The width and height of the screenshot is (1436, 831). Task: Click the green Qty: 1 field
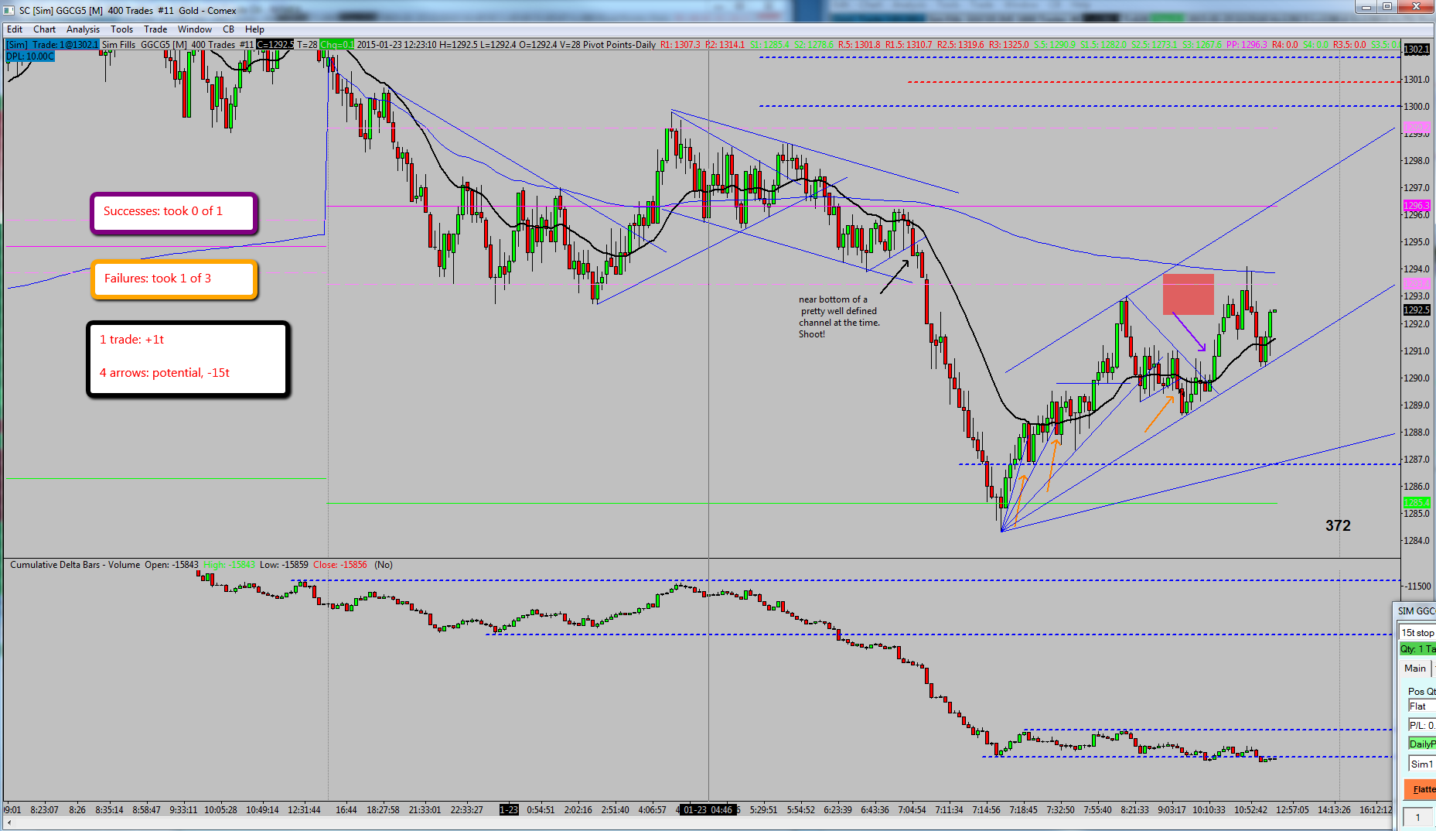[1417, 649]
